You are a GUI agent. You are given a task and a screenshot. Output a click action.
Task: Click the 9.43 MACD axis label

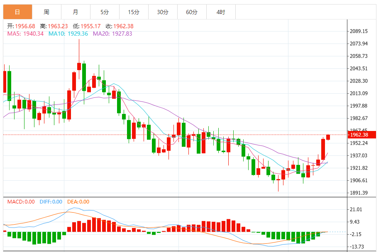tap(354, 222)
